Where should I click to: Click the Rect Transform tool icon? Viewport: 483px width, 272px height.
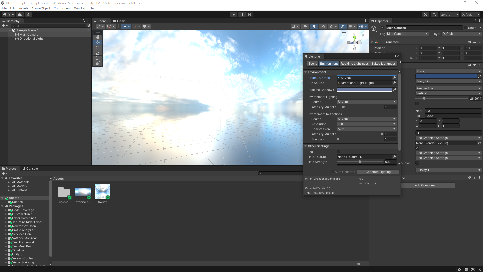coord(98,58)
